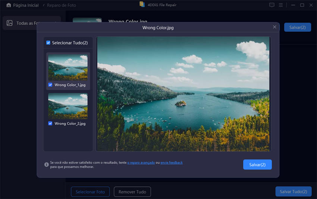
Task: Click the Remover Tudo button
Action: click(132, 192)
